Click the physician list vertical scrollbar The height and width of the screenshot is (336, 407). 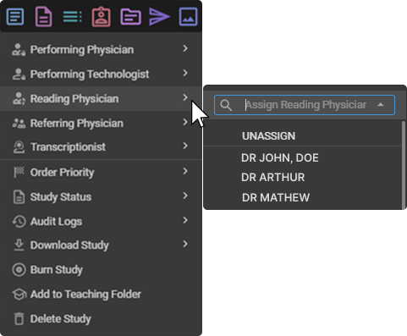[x=404, y=165]
